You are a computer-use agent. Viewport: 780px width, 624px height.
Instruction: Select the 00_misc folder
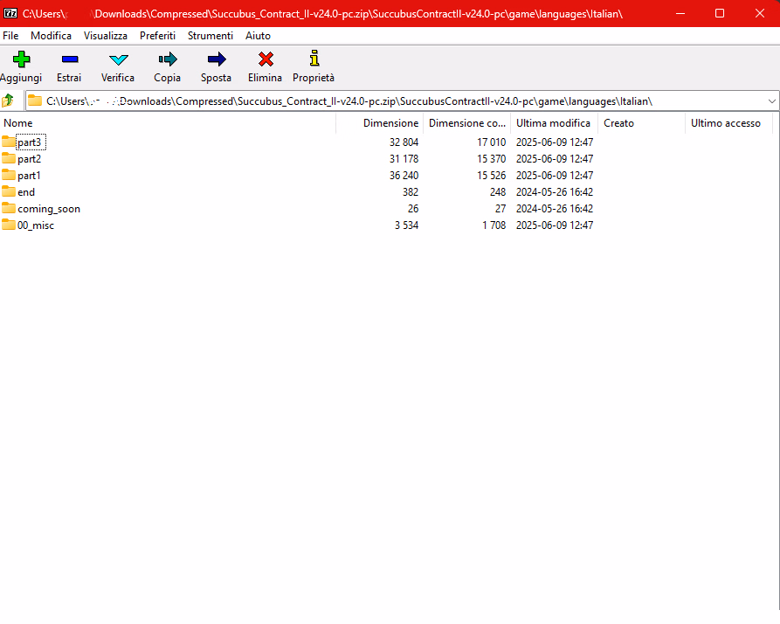pyautogui.click(x=36, y=225)
